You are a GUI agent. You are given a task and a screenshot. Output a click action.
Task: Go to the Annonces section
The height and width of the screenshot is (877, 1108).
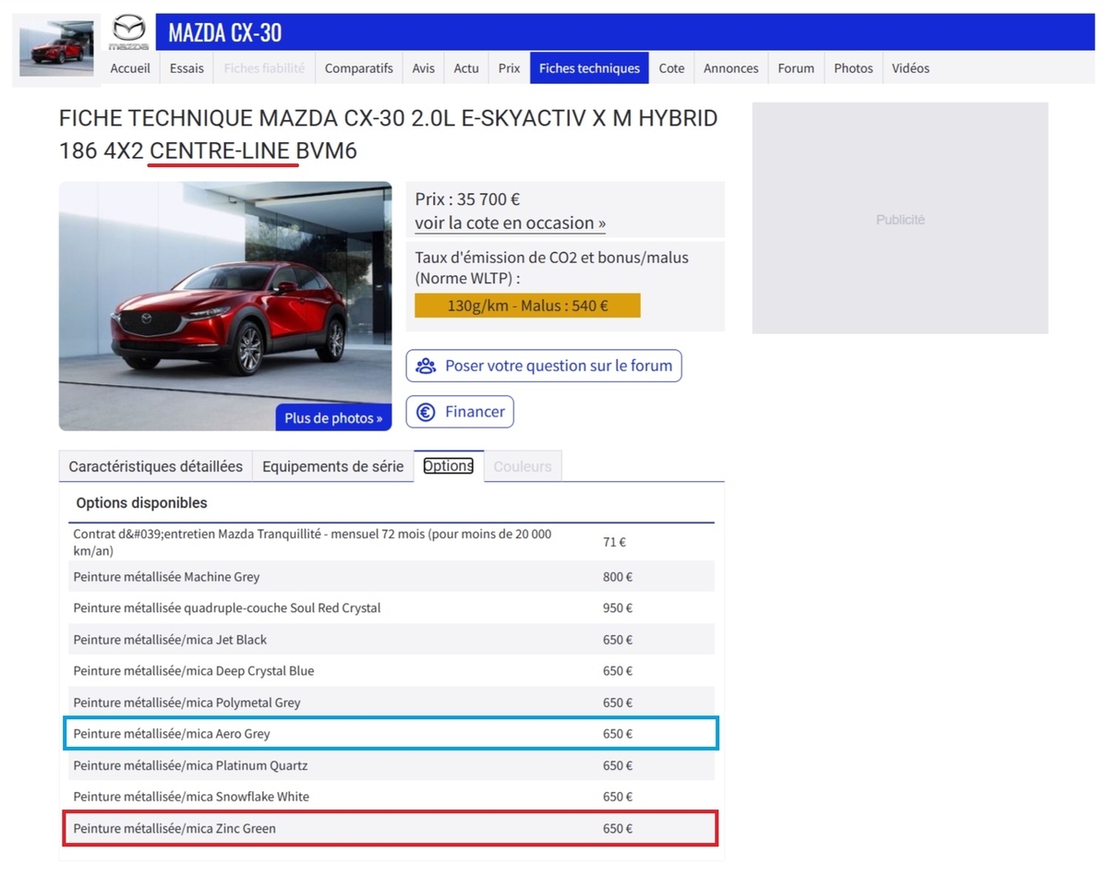pos(731,68)
